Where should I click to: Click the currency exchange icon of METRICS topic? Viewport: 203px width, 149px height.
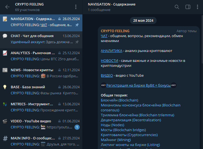click(x=5, y=104)
